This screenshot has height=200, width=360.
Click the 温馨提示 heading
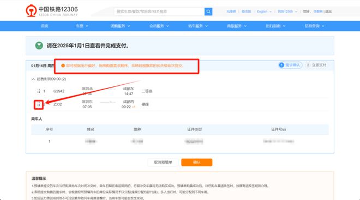39,178
